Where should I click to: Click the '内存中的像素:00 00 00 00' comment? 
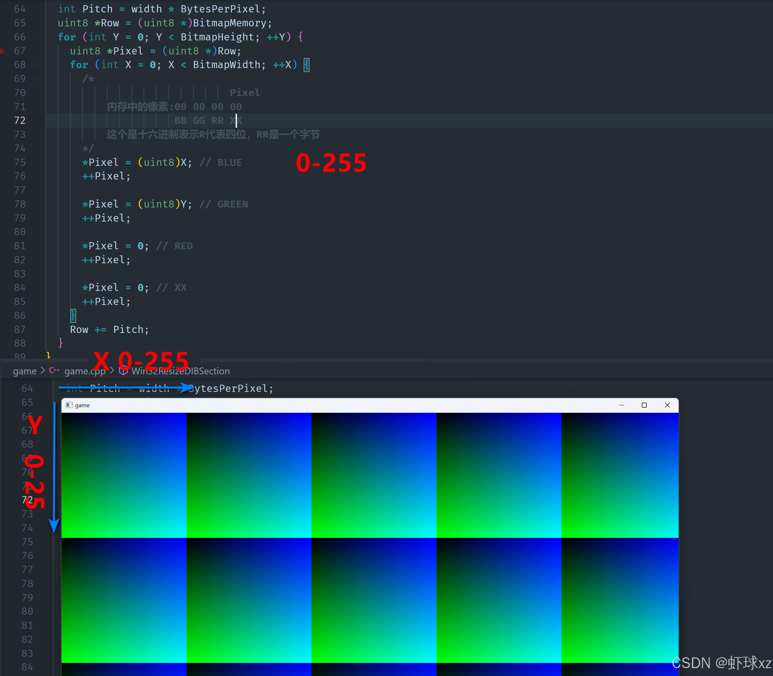click(174, 107)
